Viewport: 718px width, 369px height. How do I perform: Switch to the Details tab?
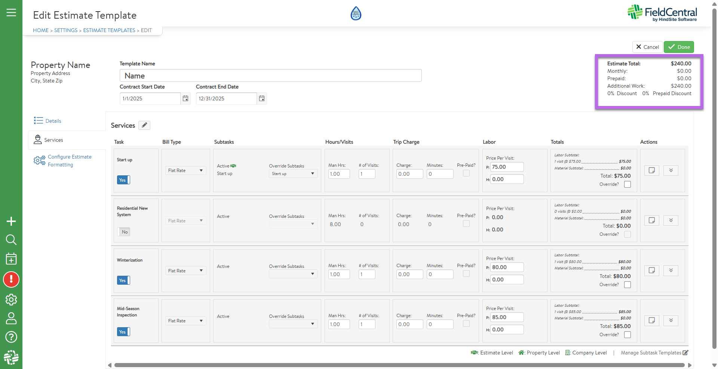(x=53, y=121)
